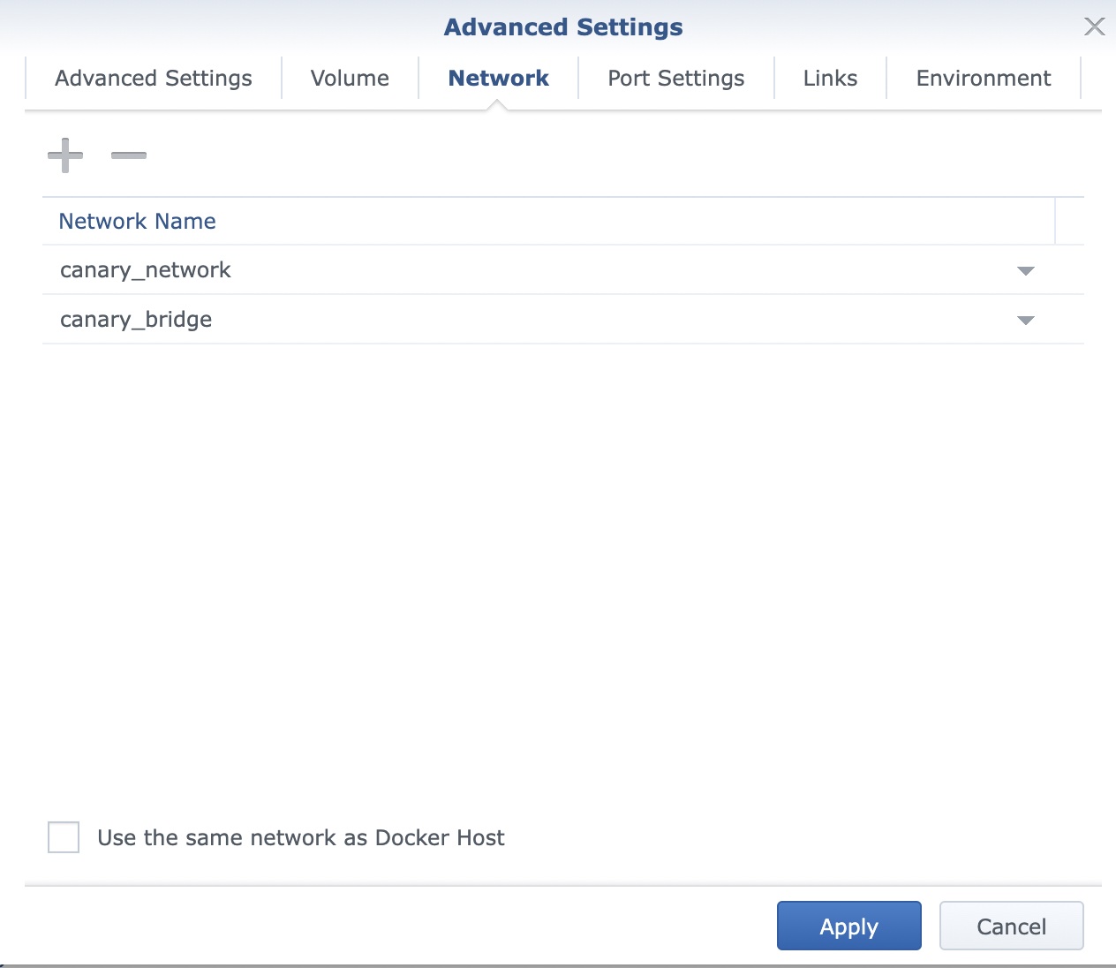View the Environment tab
Image resolution: width=1116 pixels, height=968 pixels.
[984, 78]
